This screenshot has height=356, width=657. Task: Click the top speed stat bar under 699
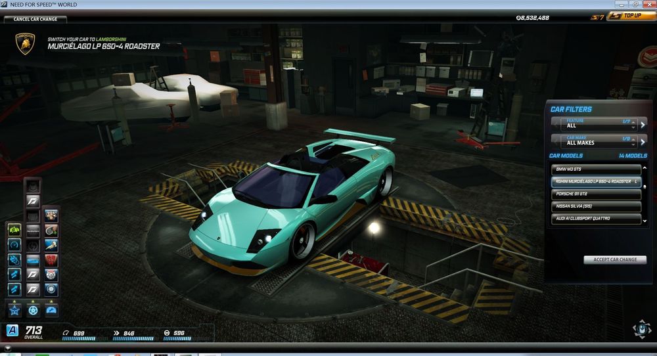tap(79, 338)
